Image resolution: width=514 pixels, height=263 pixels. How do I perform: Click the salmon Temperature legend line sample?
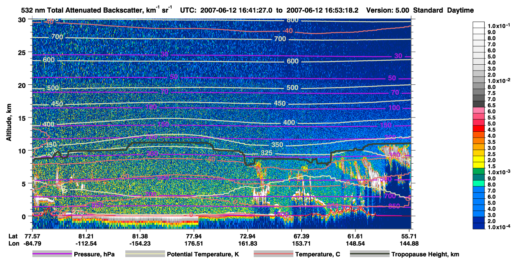click(x=273, y=254)
